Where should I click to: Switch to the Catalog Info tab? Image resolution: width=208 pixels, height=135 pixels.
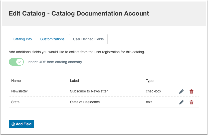pyautogui.click(x=22, y=39)
